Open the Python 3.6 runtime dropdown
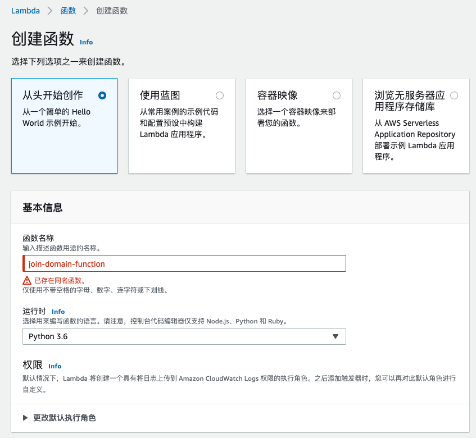476x438 pixels. coord(184,336)
